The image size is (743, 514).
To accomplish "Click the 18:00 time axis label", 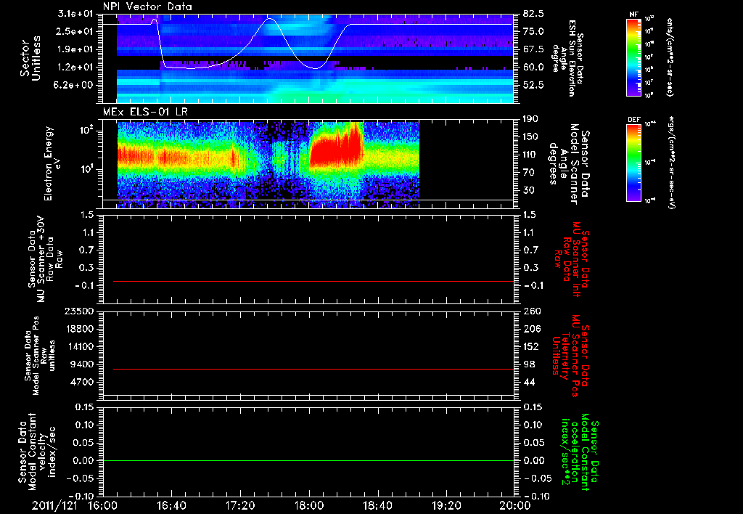I will [x=309, y=506].
